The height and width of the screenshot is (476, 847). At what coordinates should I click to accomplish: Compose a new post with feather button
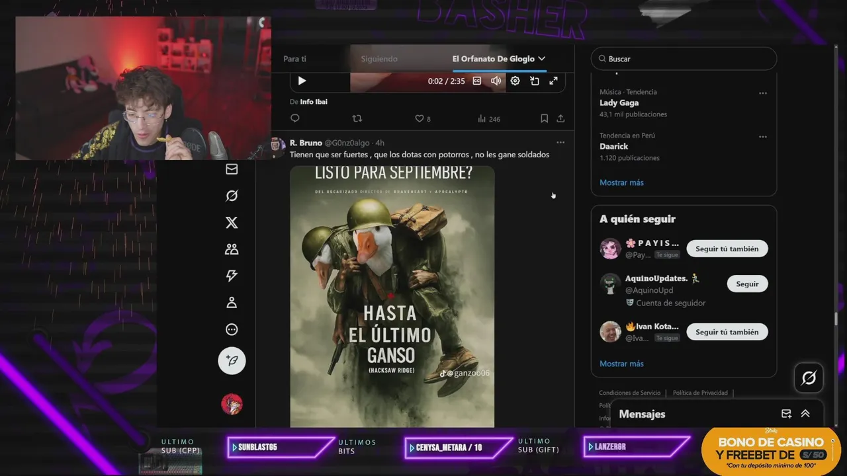coord(232,360)
